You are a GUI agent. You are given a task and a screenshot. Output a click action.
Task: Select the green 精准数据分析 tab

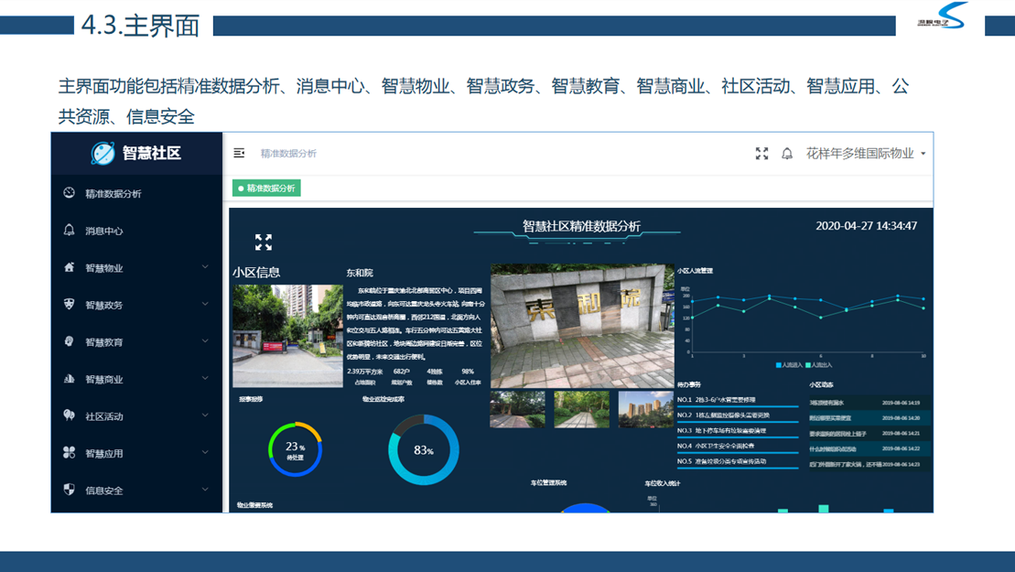pos(266,189)
